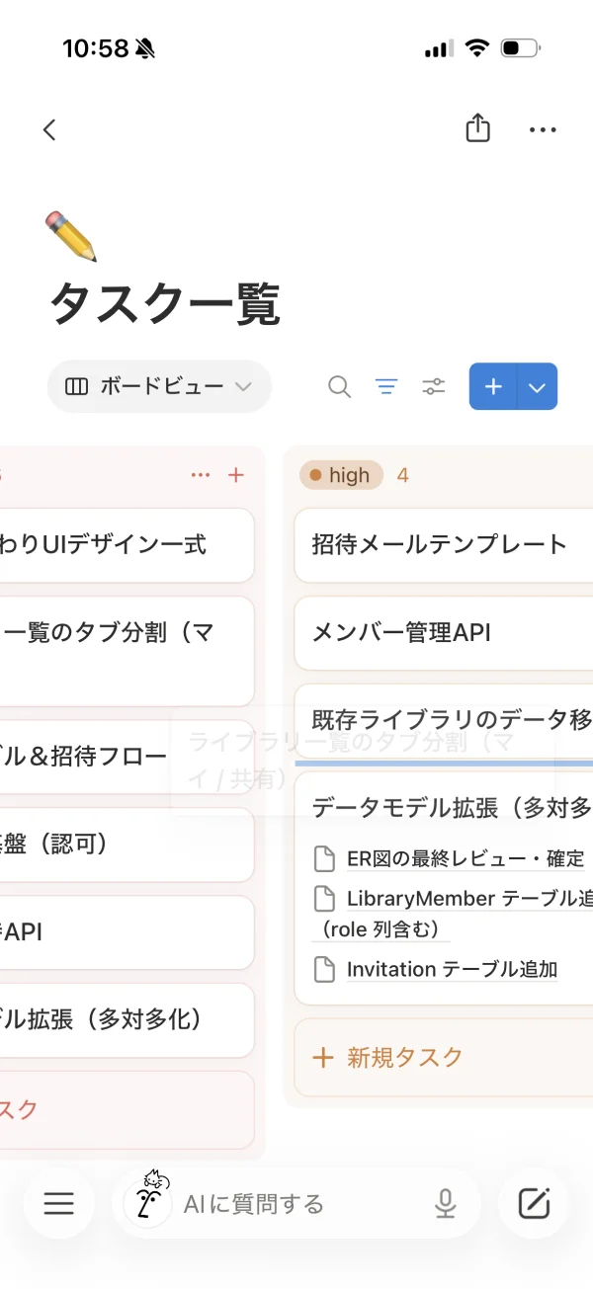
Task: Add new item with blue plus button
Action: tap(493, 386)
